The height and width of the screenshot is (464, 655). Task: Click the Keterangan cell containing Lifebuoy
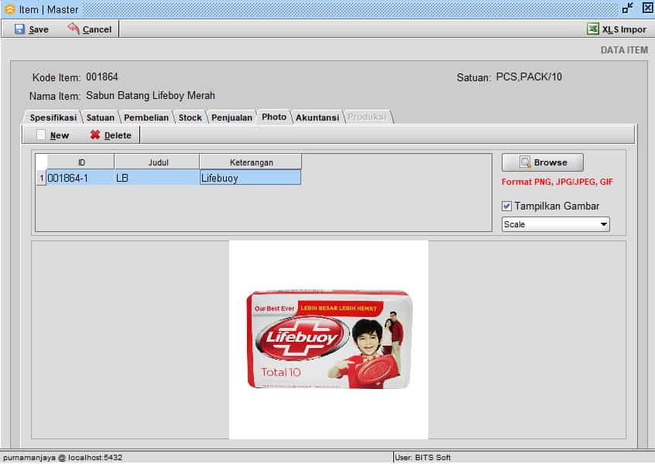[249, 178]
